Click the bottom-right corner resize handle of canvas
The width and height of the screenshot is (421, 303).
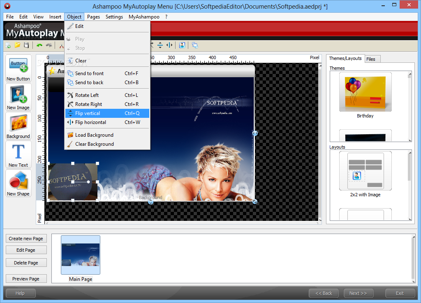coord(255,201)
